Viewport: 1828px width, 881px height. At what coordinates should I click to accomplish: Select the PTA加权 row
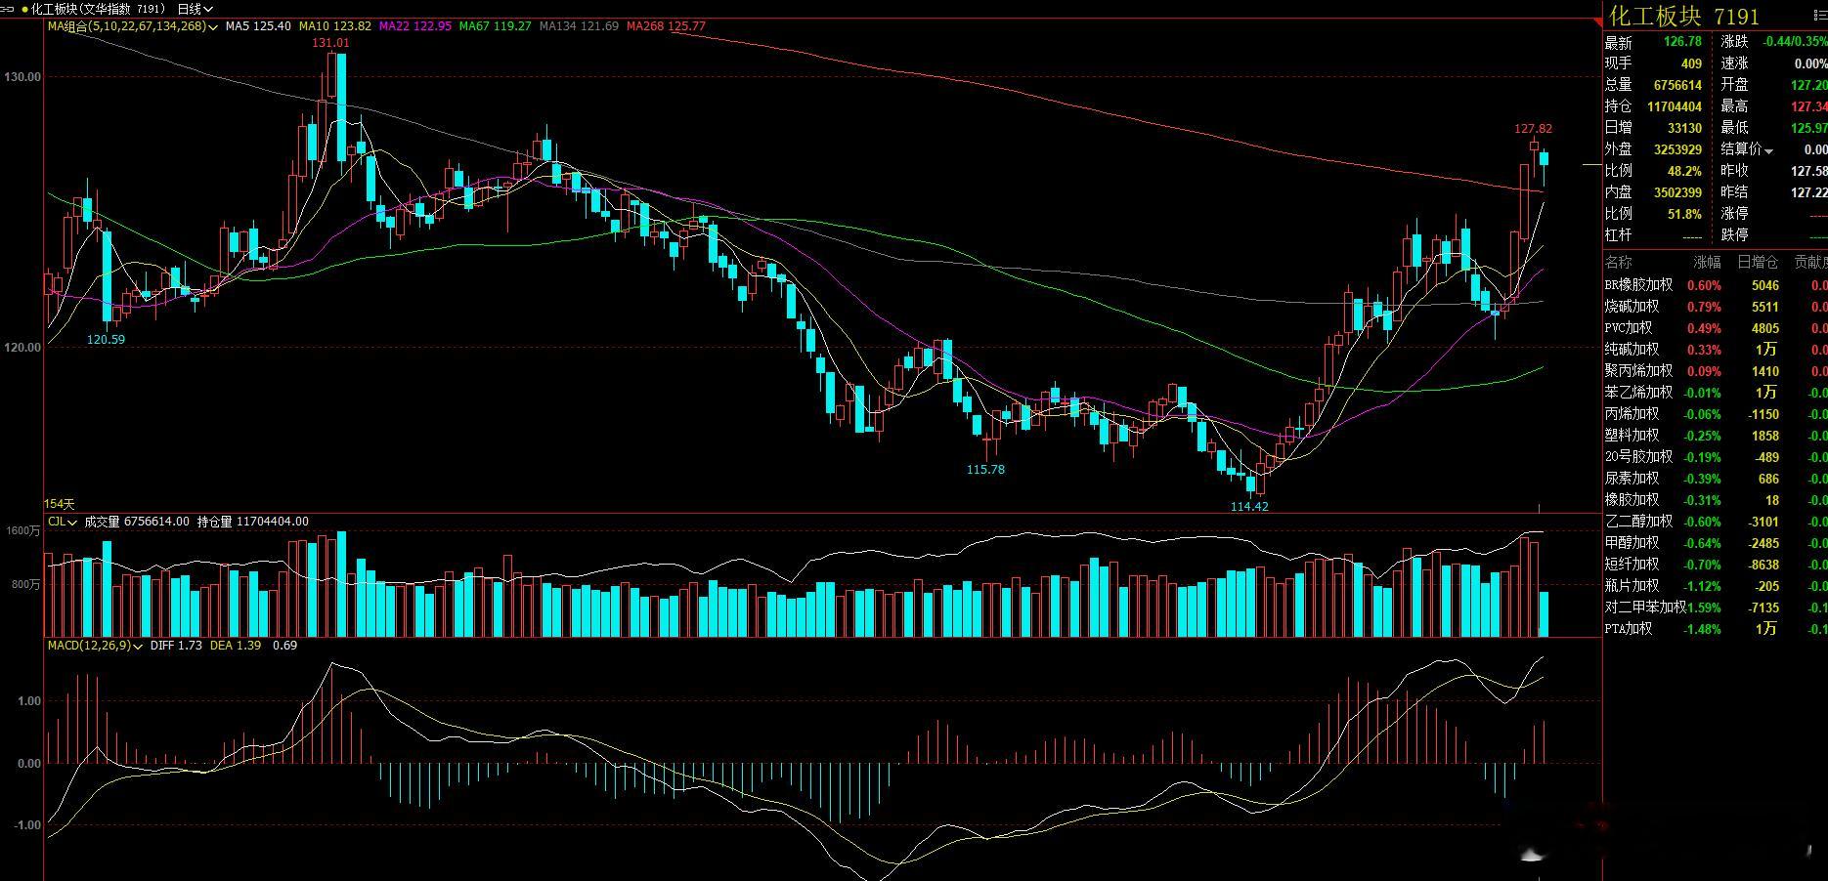click(x=1716, y=629)
